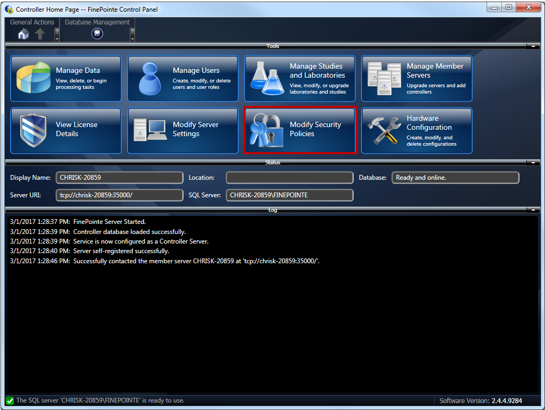Click the Server URI field
Viewport: 545px width, 410px height.
pyautogui.click(x=119, y=195)
